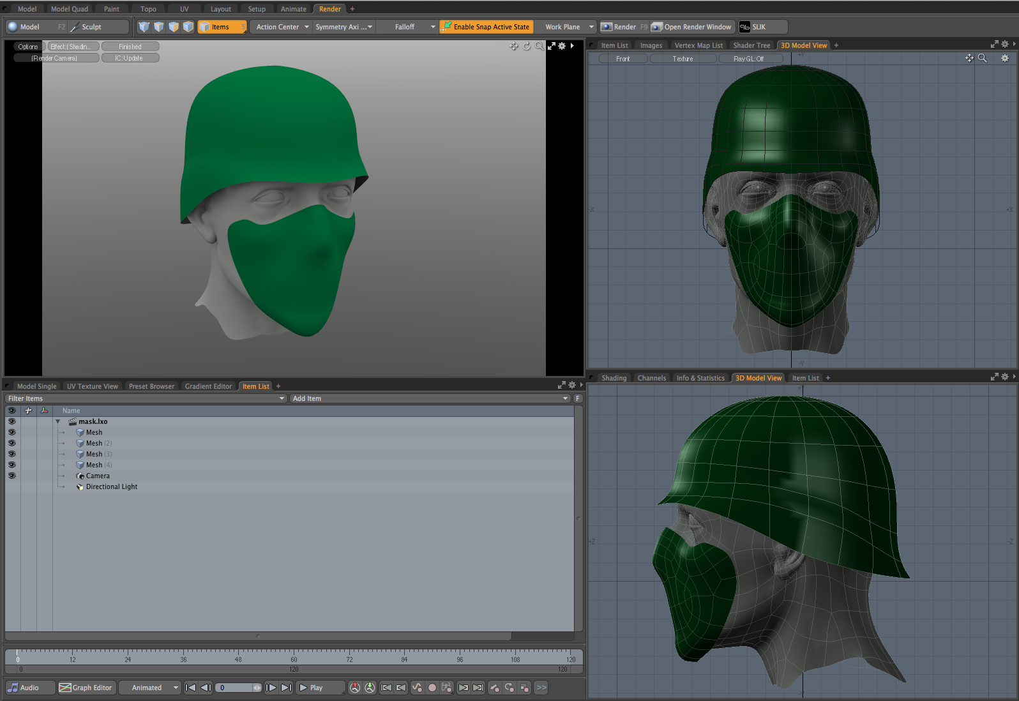Go to the first frame
The image size is (1019, 701).
[190, 688]
